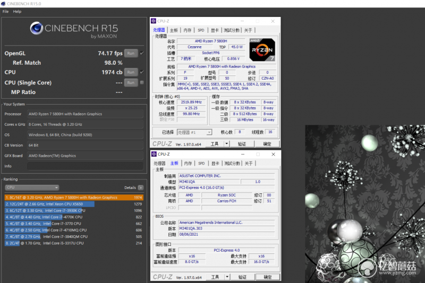Image resolution: width=425 pixels, height=283 pixels.
Task: Run the CPU Single Core benchmark
Action: (x=131, y=83)
